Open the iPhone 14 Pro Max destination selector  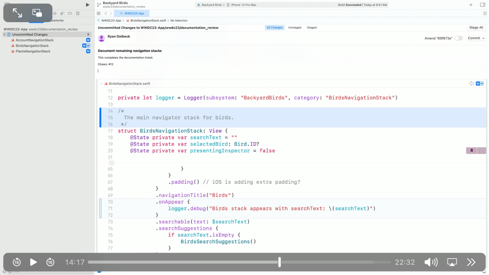243,5
